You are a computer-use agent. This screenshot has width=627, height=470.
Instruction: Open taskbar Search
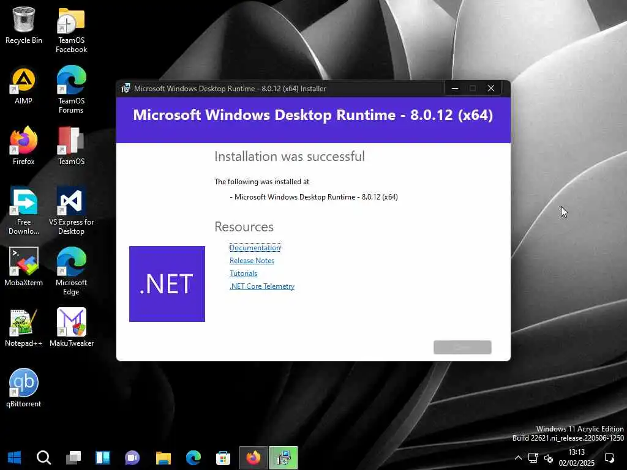[43, 458]
